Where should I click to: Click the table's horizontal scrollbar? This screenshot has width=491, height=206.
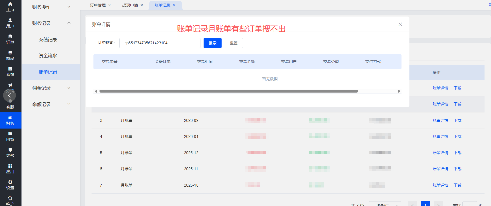click(x=228, y=91)
